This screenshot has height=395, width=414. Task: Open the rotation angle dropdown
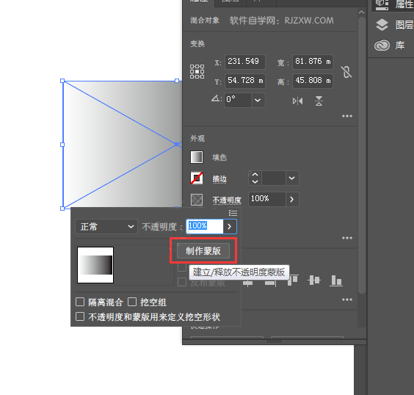pyautogui.click(x=258, y=101)
